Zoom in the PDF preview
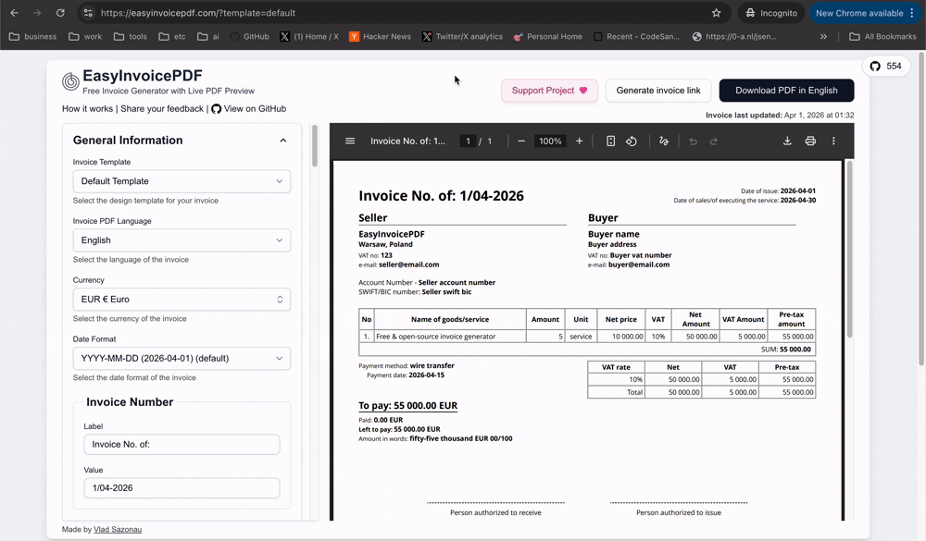Viewport: 926px width, 541px height. (x=580, y=141)
